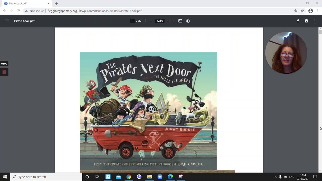Open Zoom from the taskbar
Viewport: 322px width, 181px height.
pos(160,177)
